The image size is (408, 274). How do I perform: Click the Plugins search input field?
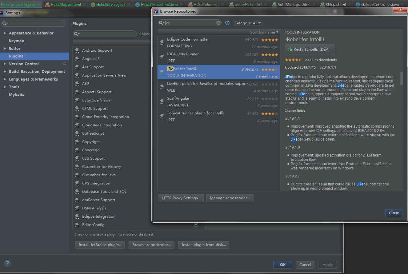[x=105, y=34]
